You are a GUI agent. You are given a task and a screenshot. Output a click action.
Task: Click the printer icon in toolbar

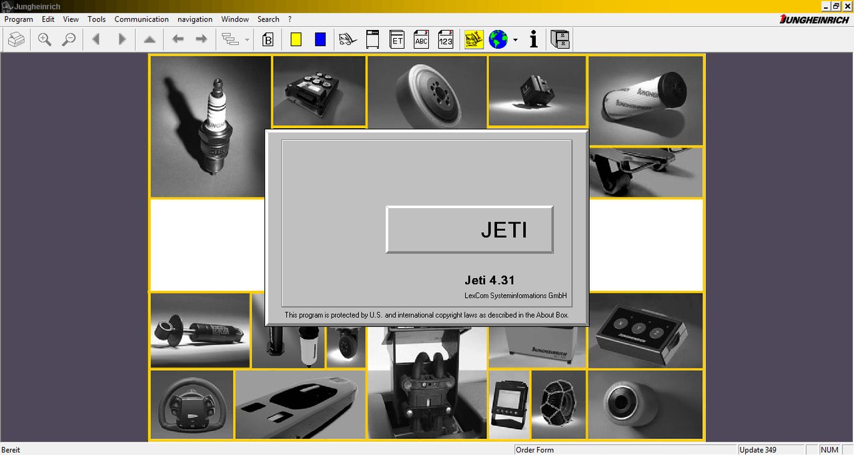[x=17, y=39]
